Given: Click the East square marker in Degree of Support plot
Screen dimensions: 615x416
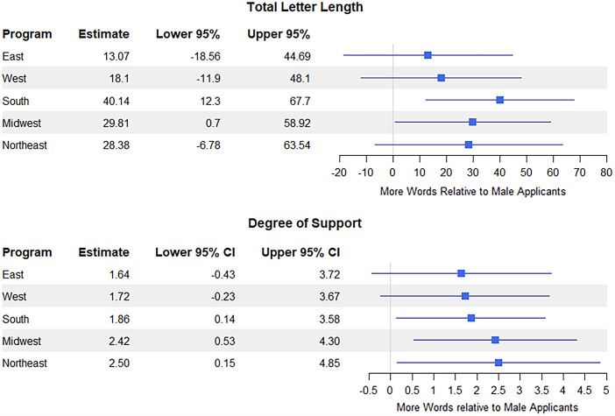Looking at the screenshot, I should coord(461,273).
